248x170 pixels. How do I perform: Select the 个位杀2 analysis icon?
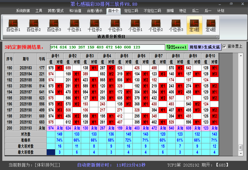[156, 25]
